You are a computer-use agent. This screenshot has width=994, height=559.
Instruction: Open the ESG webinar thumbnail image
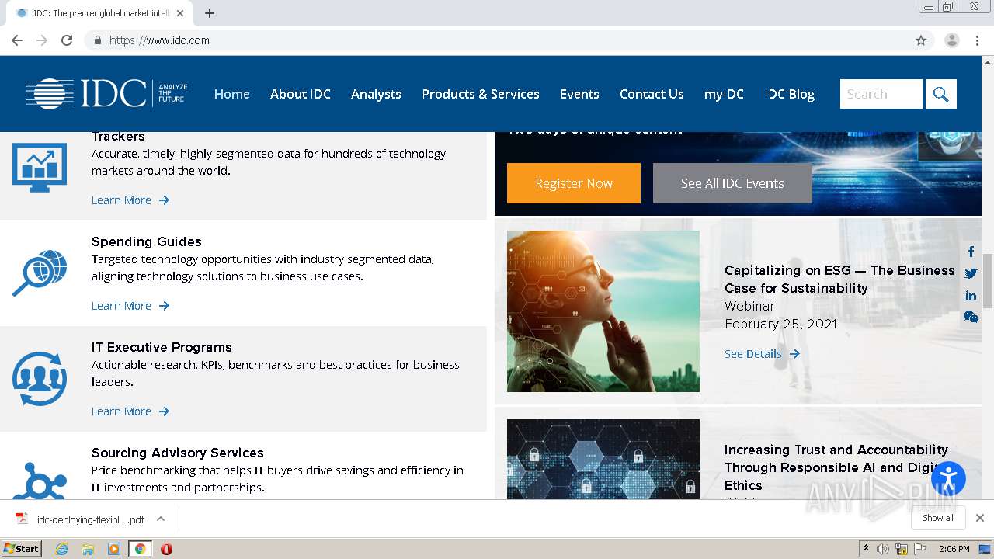point(603,311)
